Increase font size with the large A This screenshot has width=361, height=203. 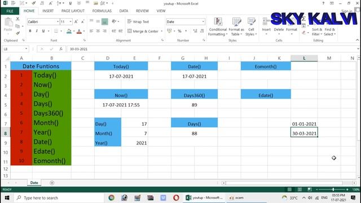pos(76,21)
